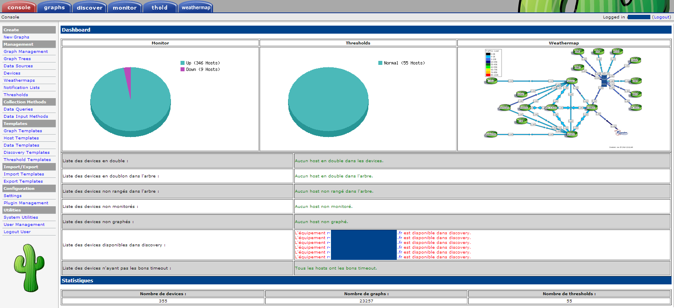This screenshot has width=674, height=308.
Task: Click 'Aucun host non rangé dans l'arbre.'
Action: point(334,191)
